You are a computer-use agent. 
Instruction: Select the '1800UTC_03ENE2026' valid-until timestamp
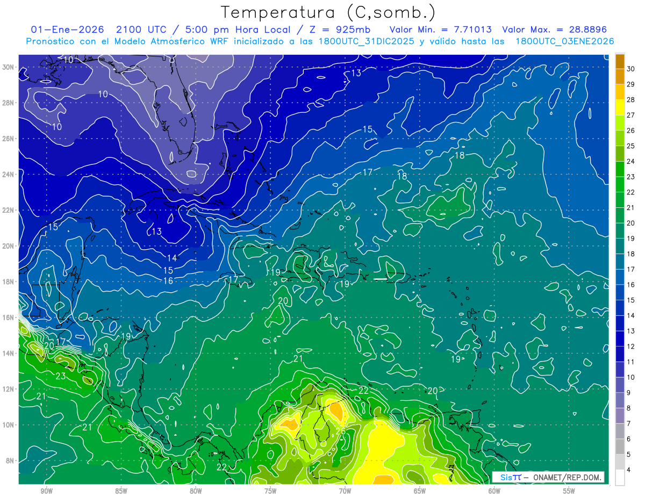coord(564,41)
